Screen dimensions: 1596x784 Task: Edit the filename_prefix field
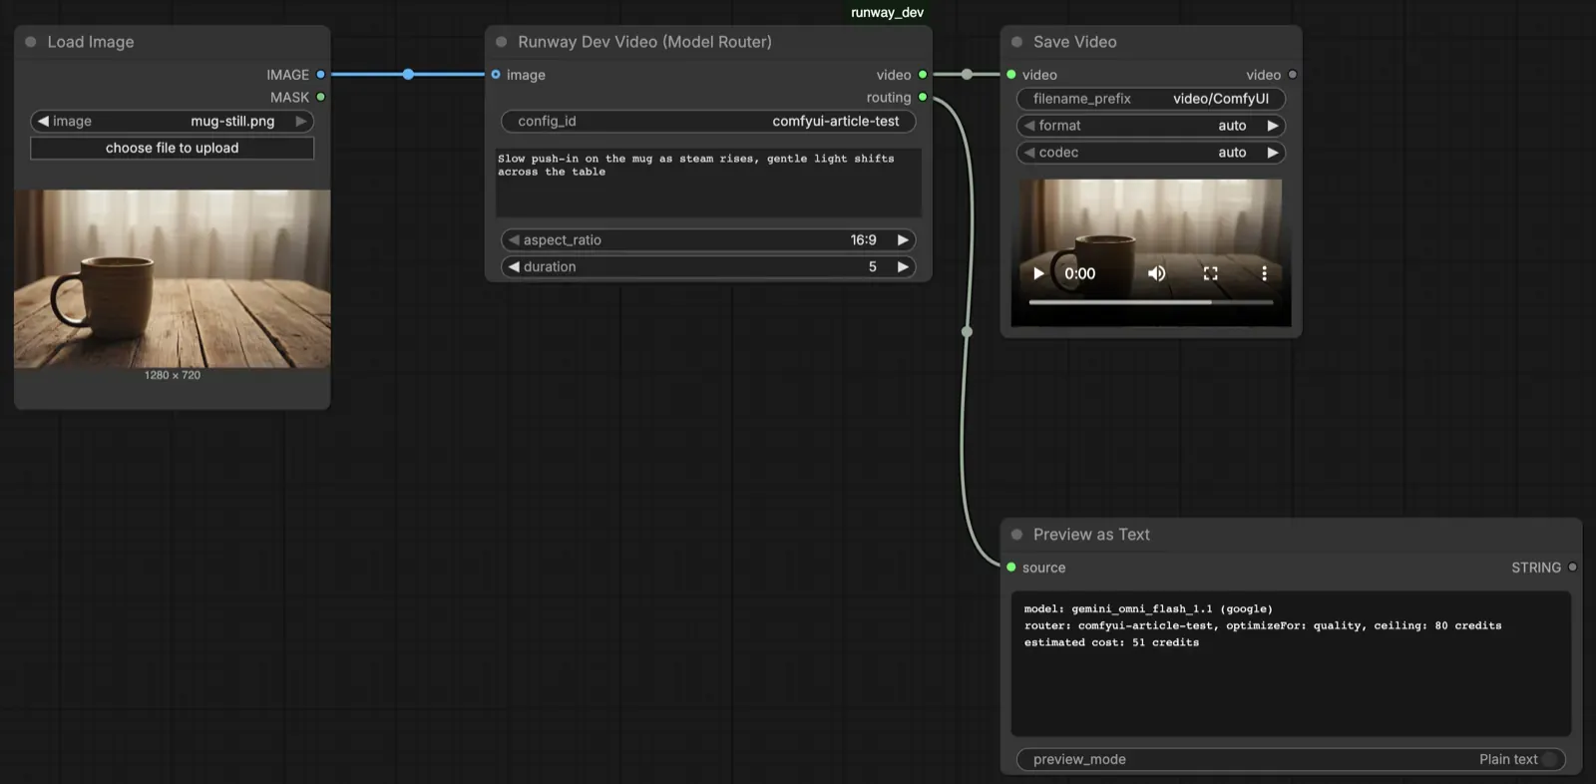coord(1151,99)
